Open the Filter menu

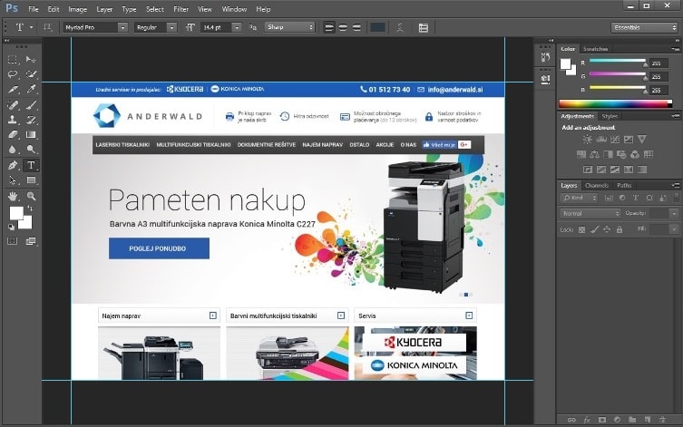(x=181, y=8)
